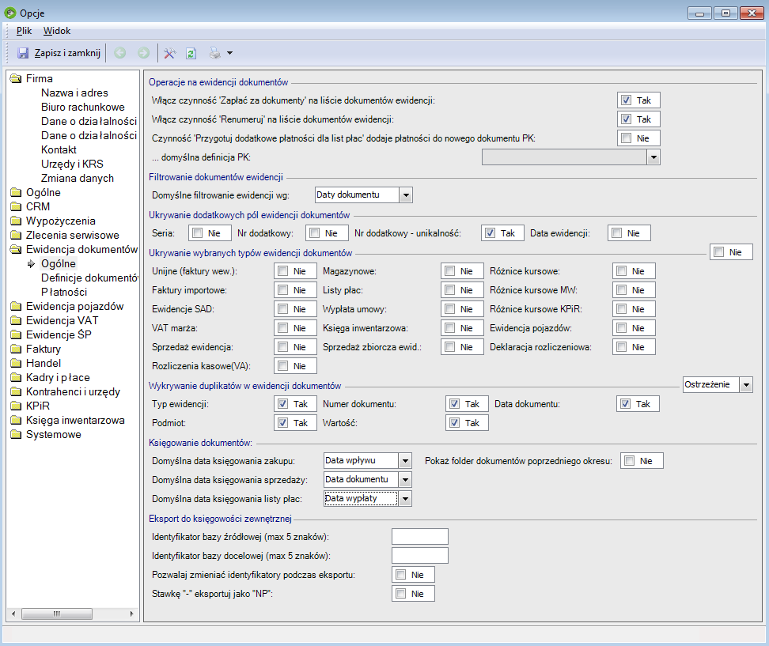The image size is (769, 646).
Task: Open the Zlecenia serwisowe folder icon
Action: point(16,235)
